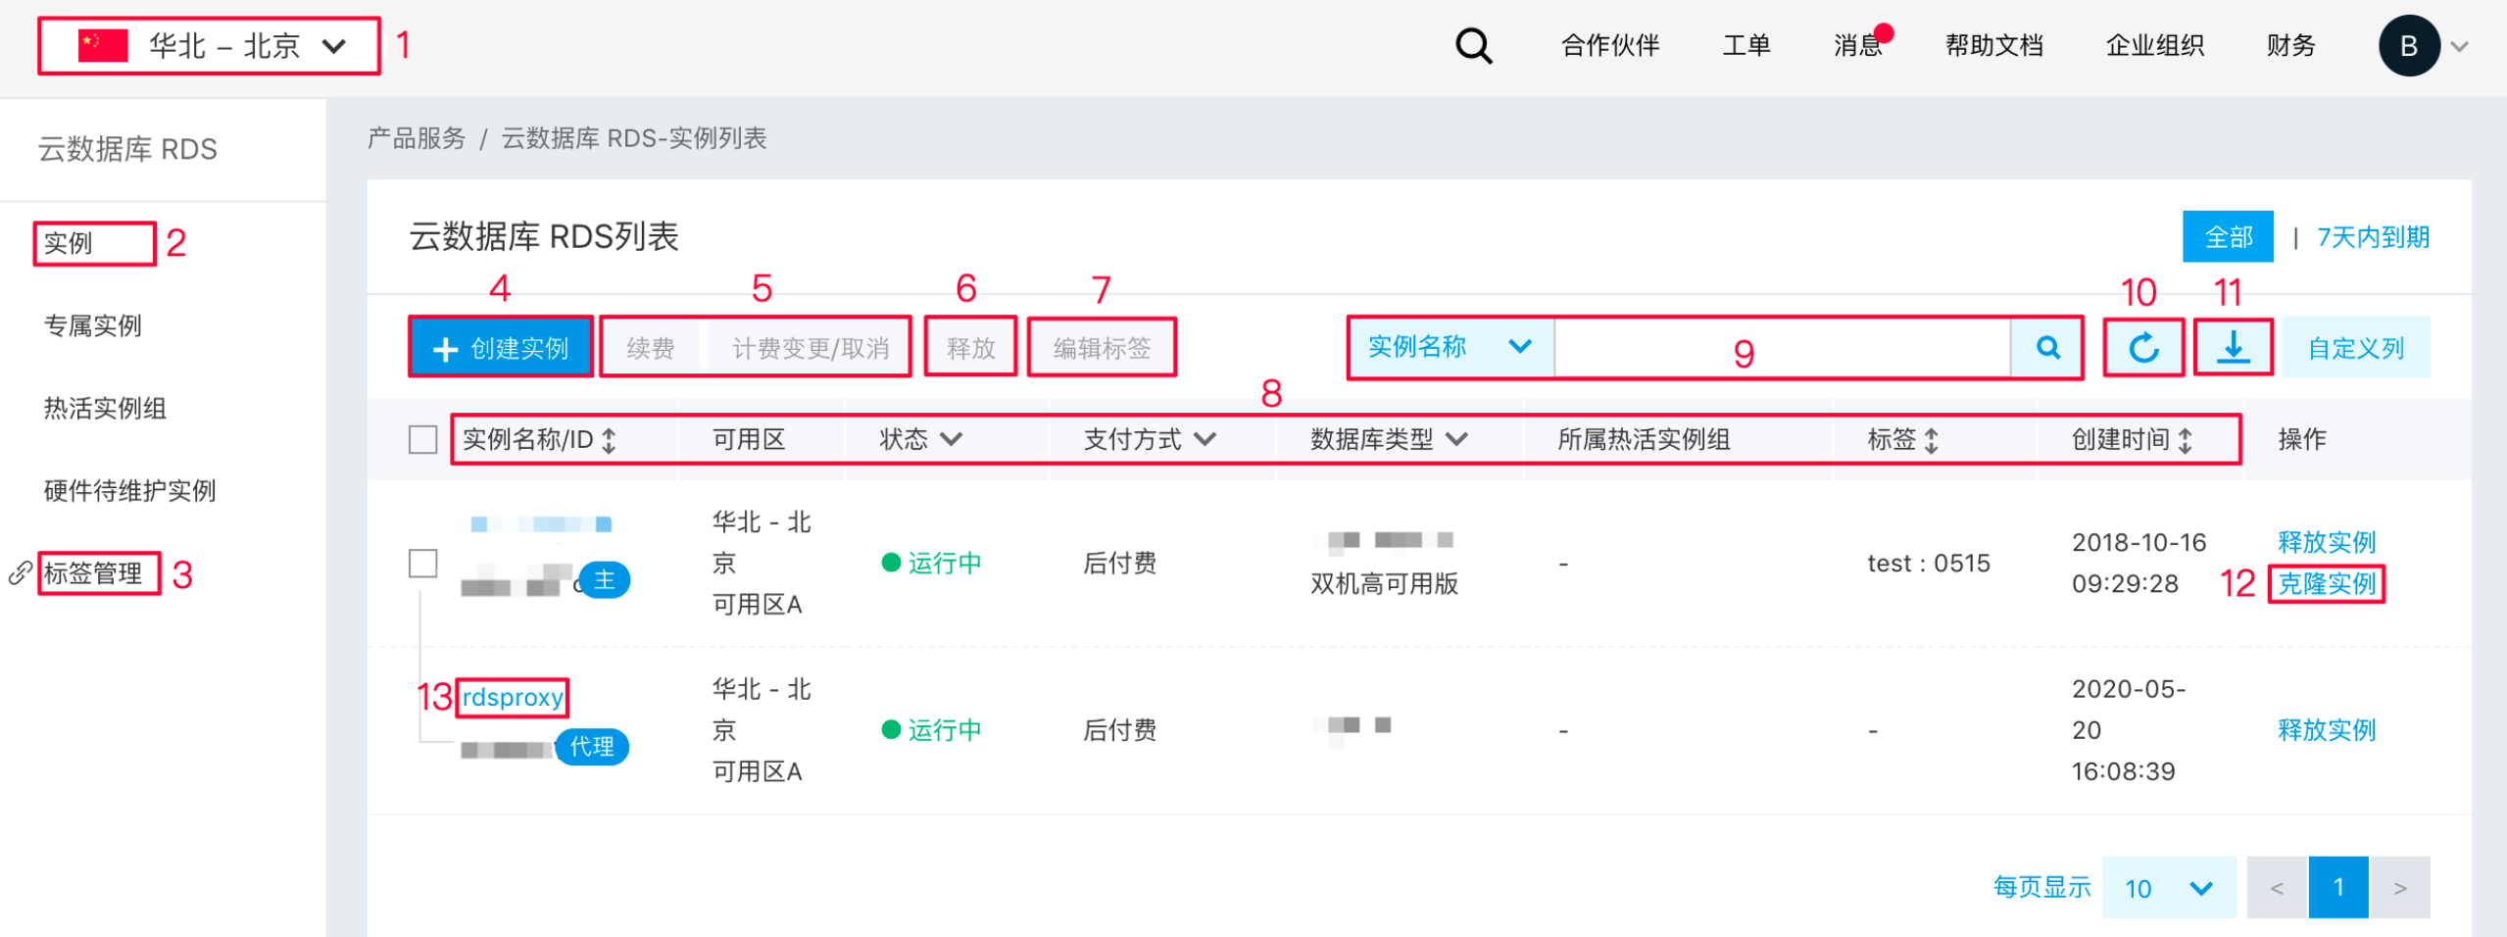The width and height of the screenshot is (2507, 937).
Task: Open 工单 in top navigation
Action: point(1746,46)
